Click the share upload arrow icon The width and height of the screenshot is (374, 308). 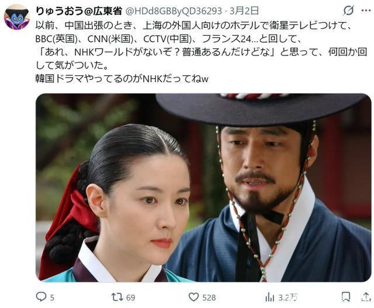[x=365, y=297]
